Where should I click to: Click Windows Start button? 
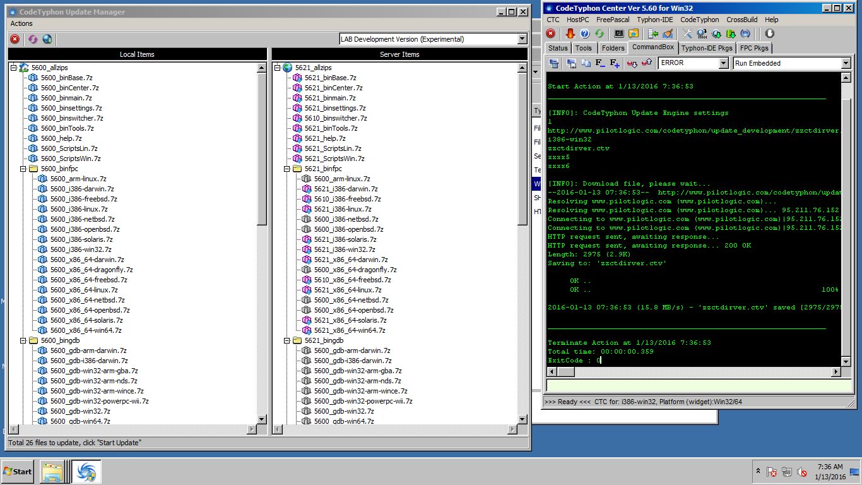tap(18, 472)
